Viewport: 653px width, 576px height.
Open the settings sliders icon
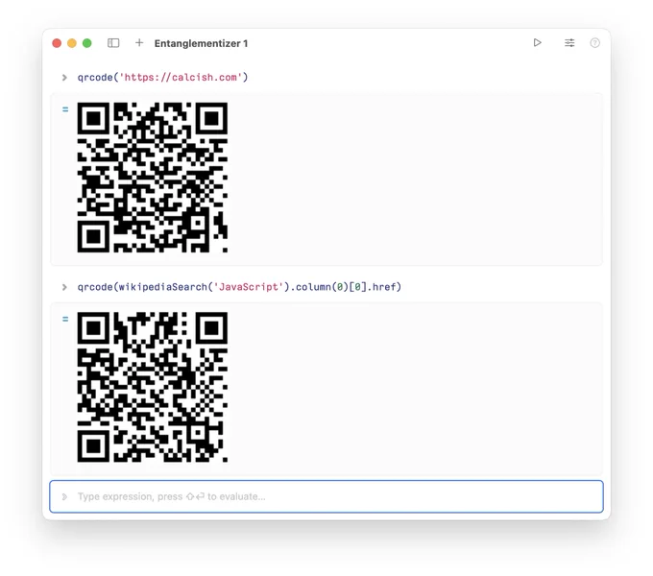pos(569,42)
